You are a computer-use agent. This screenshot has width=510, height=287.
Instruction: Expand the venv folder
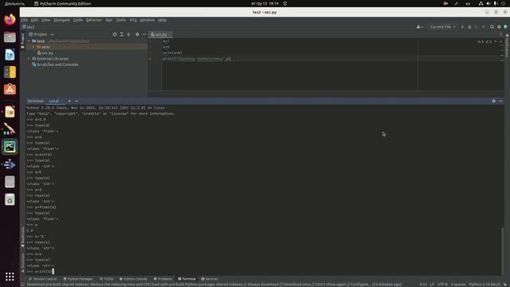point(33,47)
